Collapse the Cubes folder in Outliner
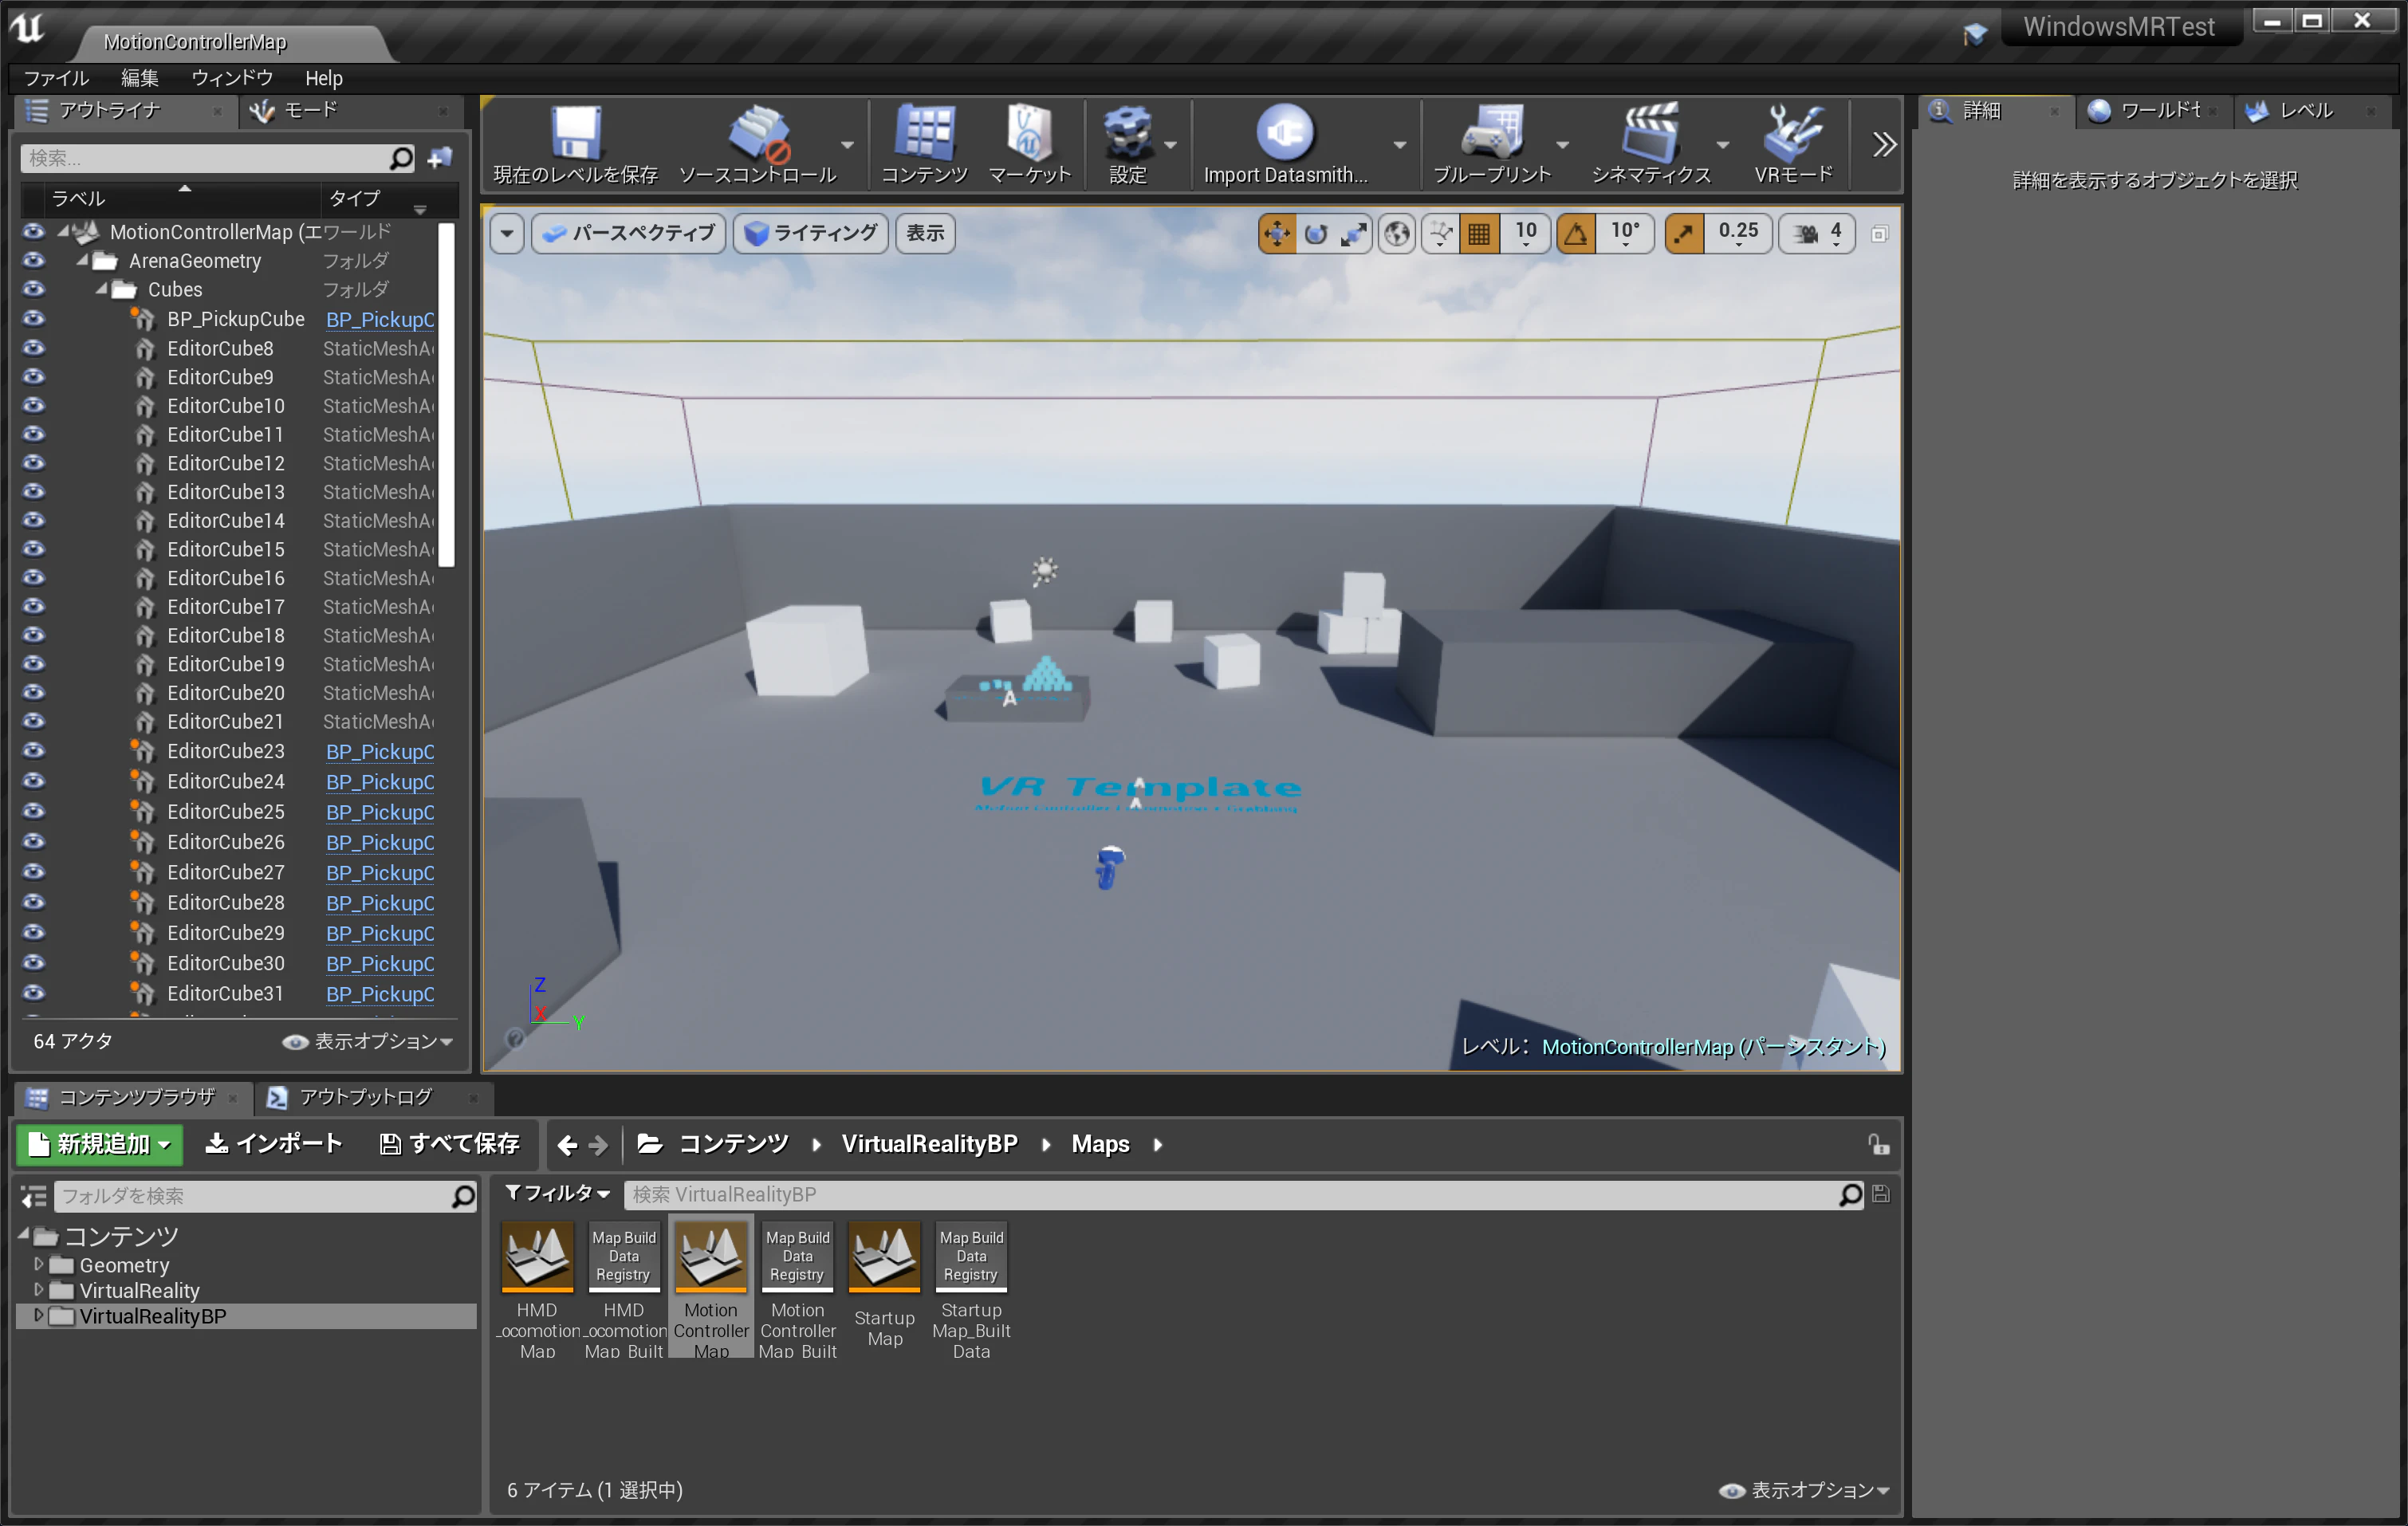2408x1526 pixels. pos(101,290)
